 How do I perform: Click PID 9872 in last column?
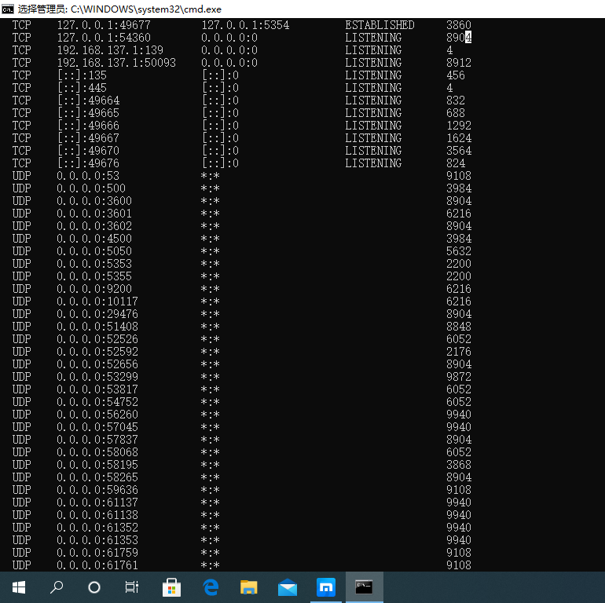click(x=459, y=377)
